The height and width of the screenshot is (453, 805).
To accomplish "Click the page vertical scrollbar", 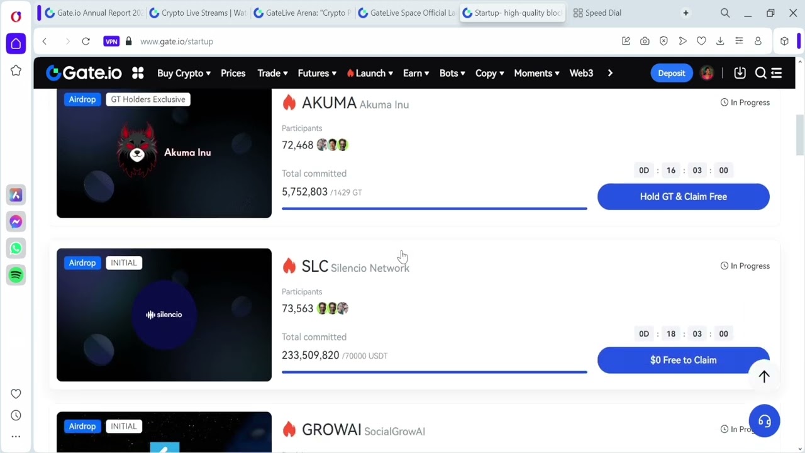I will tap(800, 135).
